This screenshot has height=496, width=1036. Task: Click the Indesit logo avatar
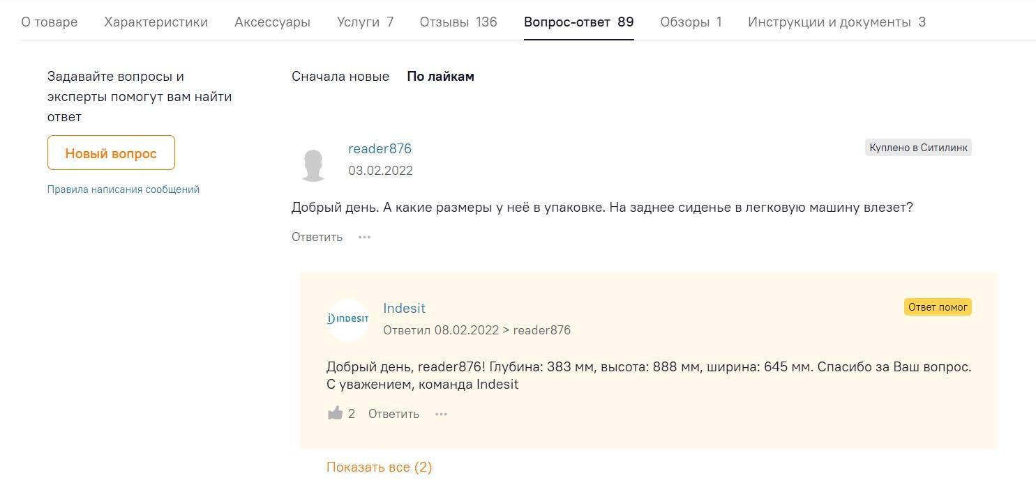click(x=347, y=319)
